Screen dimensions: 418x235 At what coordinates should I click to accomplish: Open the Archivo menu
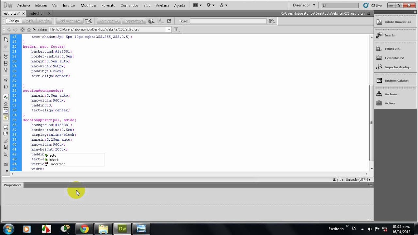point(24,5)
